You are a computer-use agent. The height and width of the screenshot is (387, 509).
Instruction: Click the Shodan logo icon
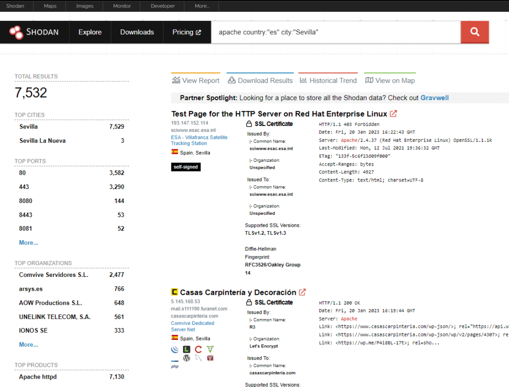tap(16, 32)
